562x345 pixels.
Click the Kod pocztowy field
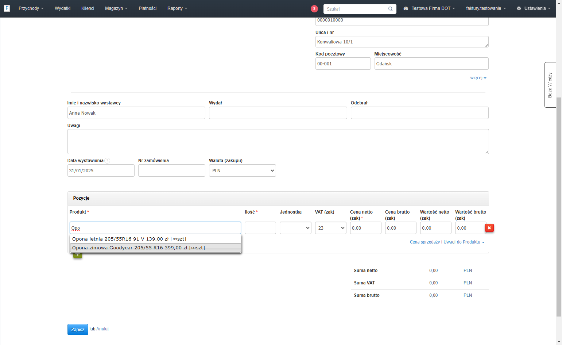(343, 64)
